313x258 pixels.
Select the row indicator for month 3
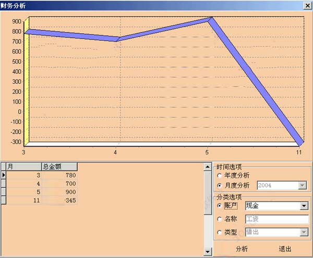[x=4, y=175]
